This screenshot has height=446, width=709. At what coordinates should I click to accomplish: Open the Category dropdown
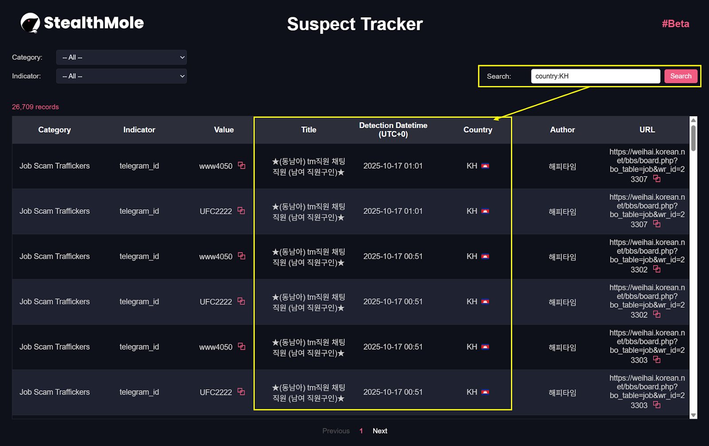(x=121, y=58)
